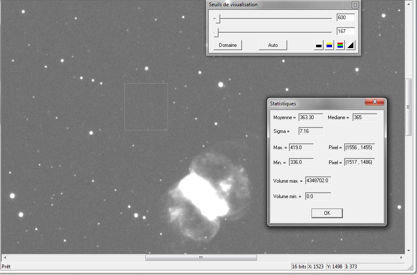Image resolution: width=417 pixels, height=275 pixels.
Task: Select the yellow-blue palette icon
Action: (329, 46)
